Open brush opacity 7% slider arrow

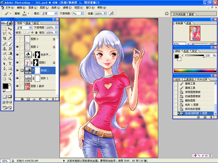pos(82,13)
